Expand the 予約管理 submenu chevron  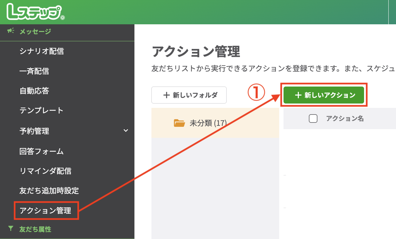126,131
